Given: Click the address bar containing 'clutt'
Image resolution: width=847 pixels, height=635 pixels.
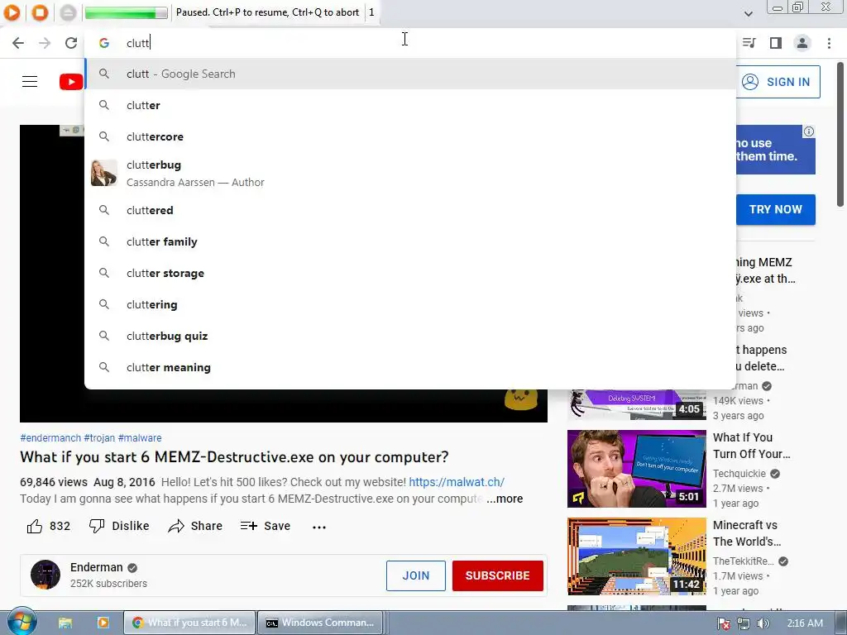Looking at the screenshot, I should pyautogui.click(x=410, y=43).
